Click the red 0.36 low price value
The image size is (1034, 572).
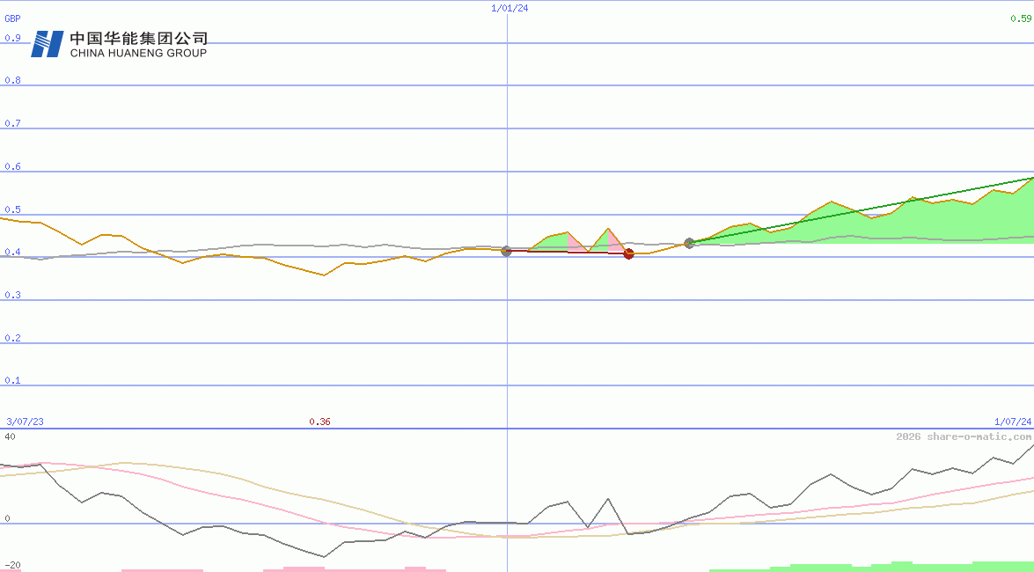319,422
